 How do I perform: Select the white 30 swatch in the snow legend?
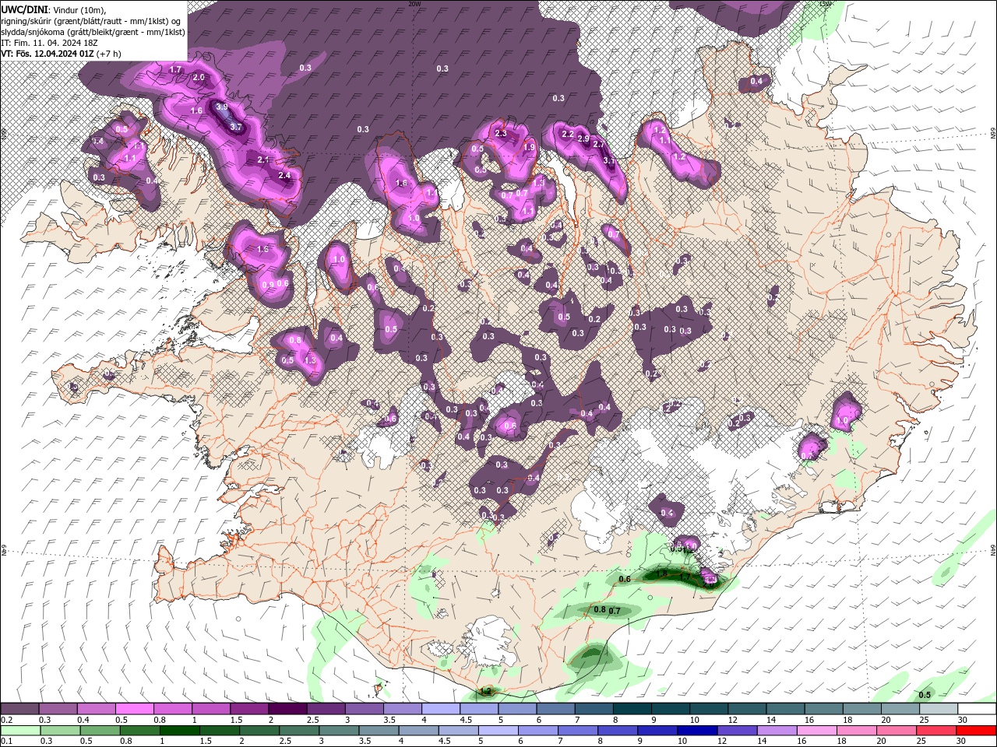pos(976,709)
